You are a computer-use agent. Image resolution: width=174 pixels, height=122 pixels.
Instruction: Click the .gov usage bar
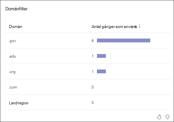[x=123, y=40]
